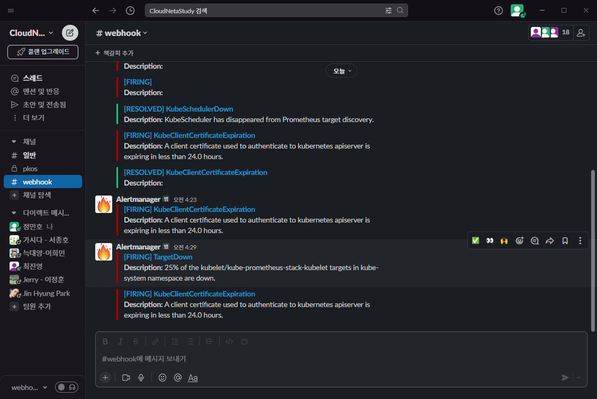Click the help question mark icon
Image resolution: width=597 pixels, height=399 pixels.
click(x=498, y=11)
